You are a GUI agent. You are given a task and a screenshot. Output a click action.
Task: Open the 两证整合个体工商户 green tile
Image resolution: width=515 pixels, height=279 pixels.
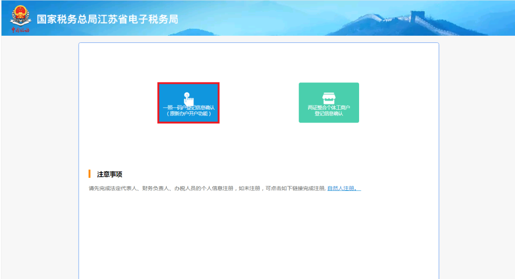329,103
